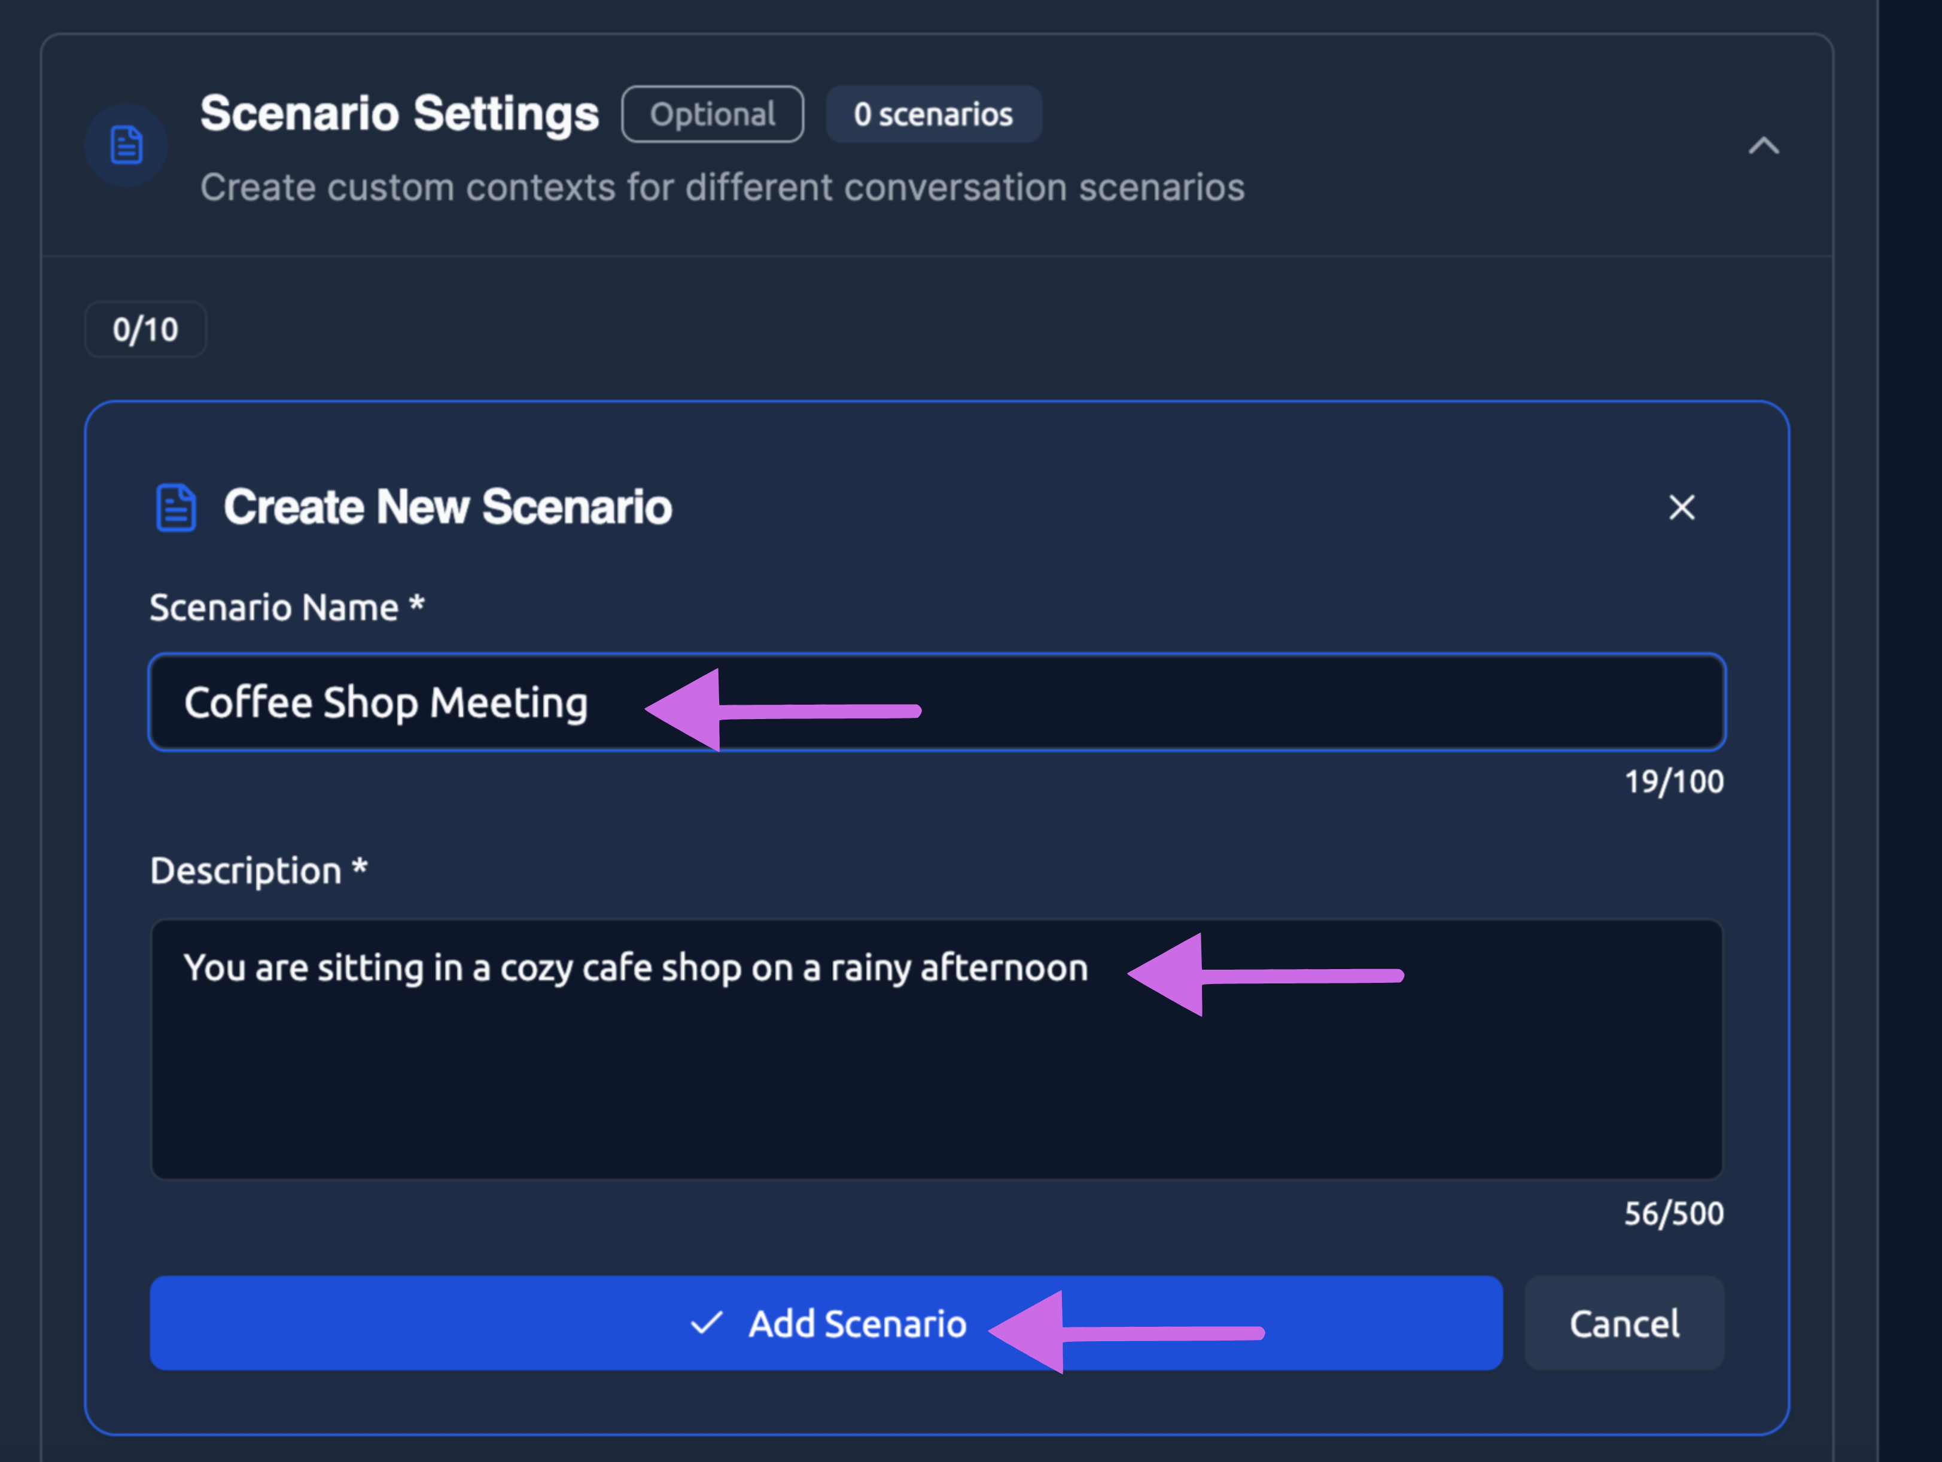Screen dimensions: 1942x1462
Task: Click the Coffee Shop Meeting text
Action: [x=386, y=703]
